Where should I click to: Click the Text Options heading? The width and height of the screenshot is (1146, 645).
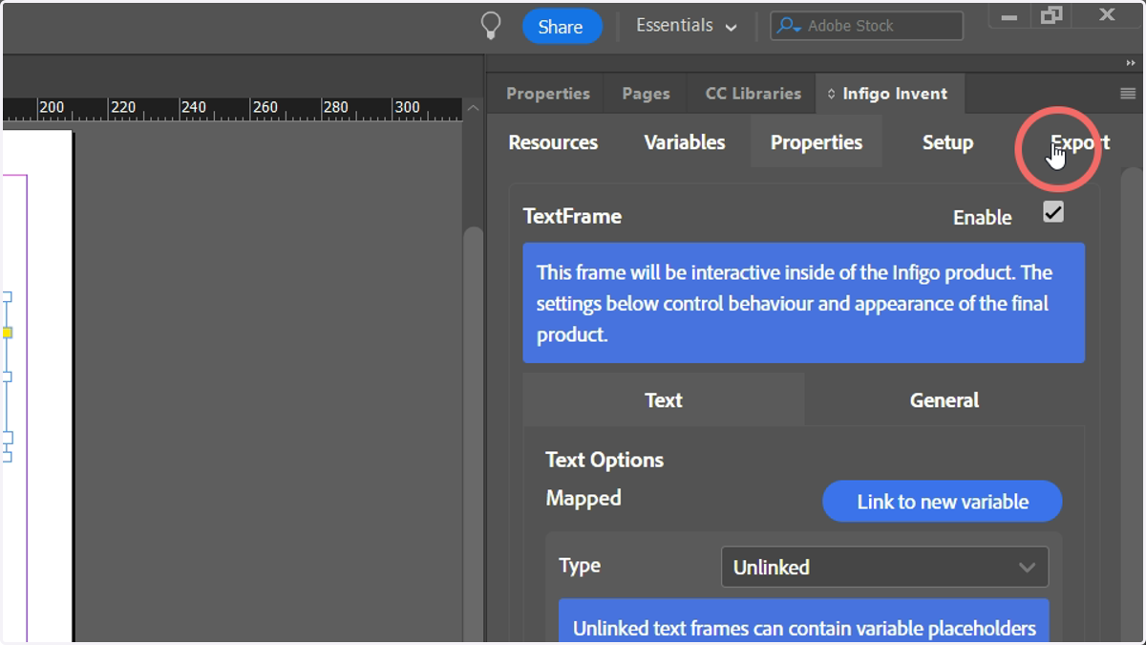(605, 460)
